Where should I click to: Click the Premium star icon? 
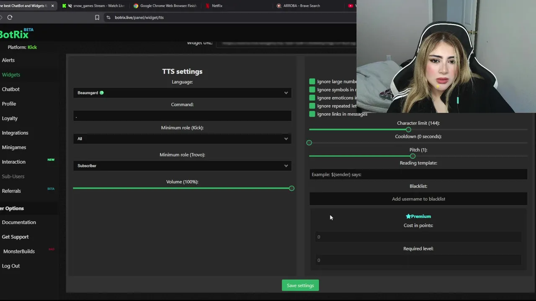[x=408, y=216]
